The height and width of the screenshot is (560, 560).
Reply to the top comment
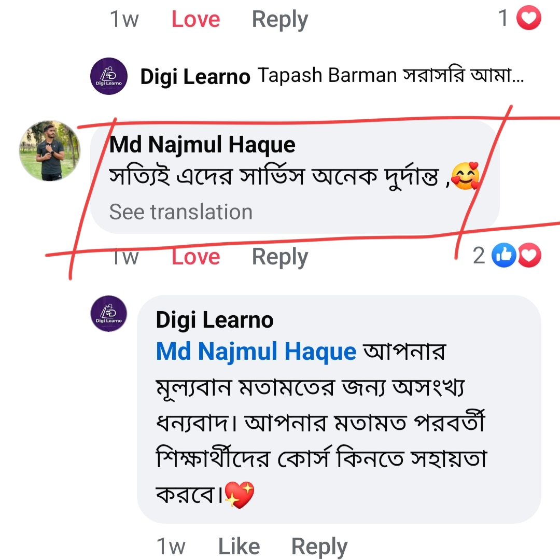pos(280,20)
